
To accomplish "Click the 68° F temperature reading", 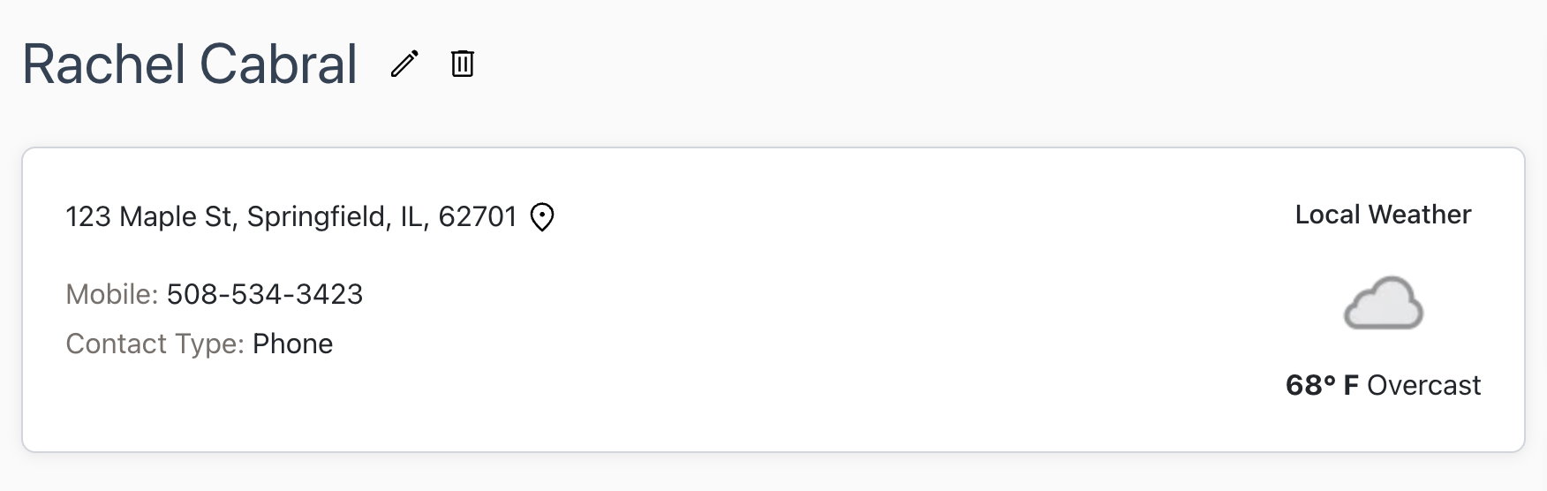I will click(1321, 385).
